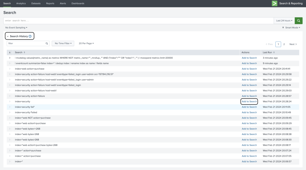Click the page 1 pagination button
Viewport: 306px width, 170px height.
(x=278, y=44)
